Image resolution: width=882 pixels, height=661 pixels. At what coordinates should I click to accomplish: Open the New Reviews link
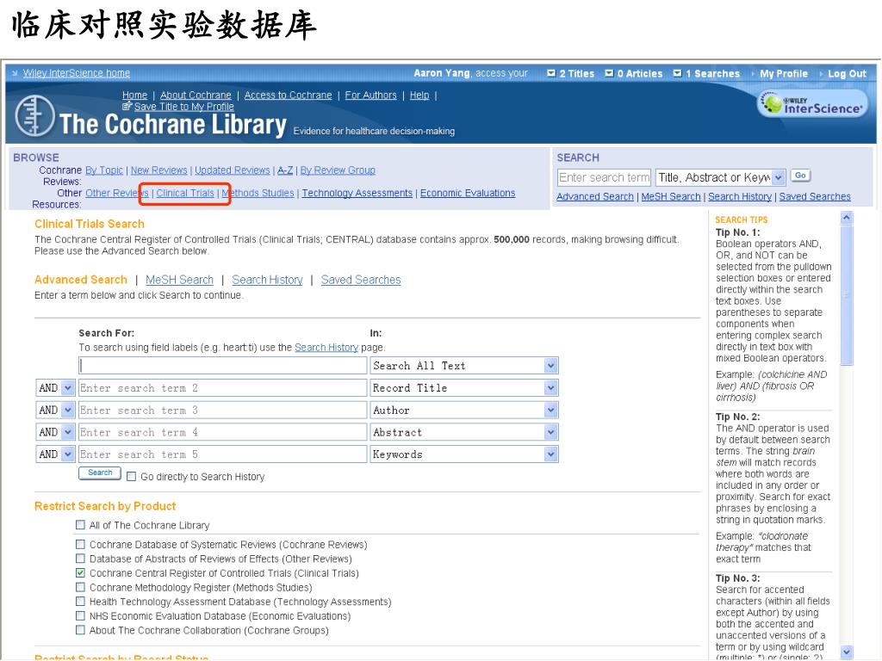158,170
